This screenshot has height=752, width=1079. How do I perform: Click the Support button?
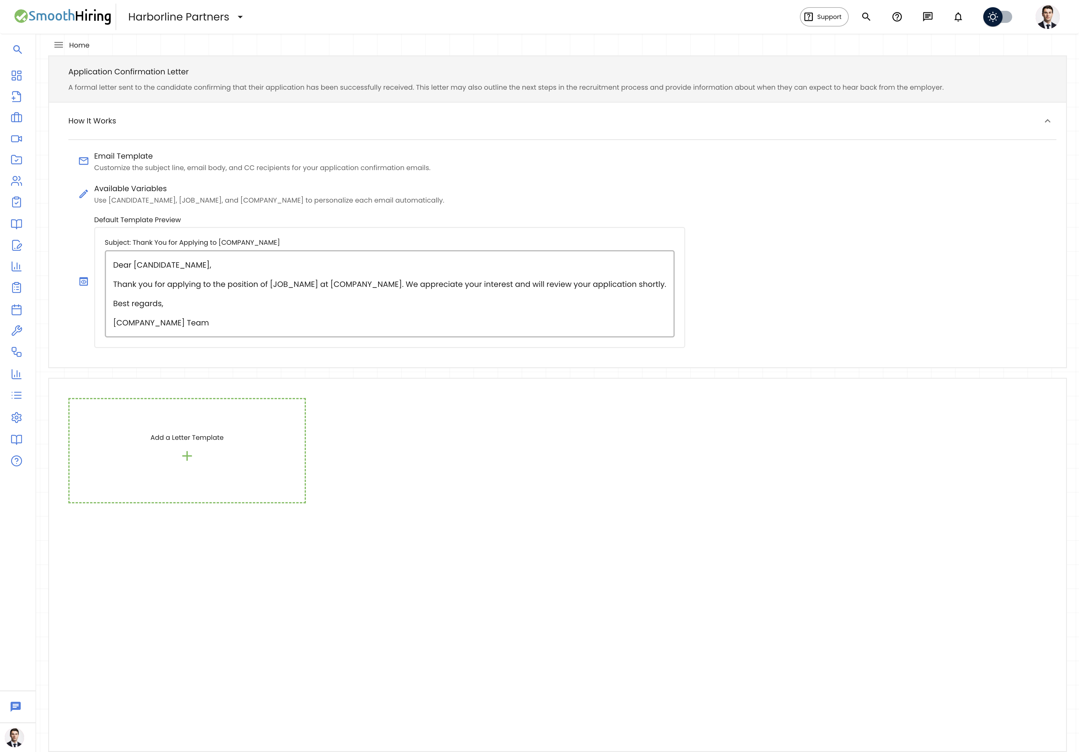click(824, 17)
